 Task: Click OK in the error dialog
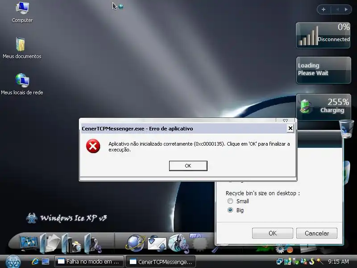click(188, 166)
